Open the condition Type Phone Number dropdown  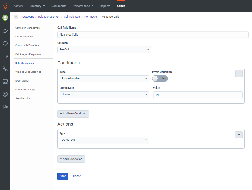click(x=104, y=79)
